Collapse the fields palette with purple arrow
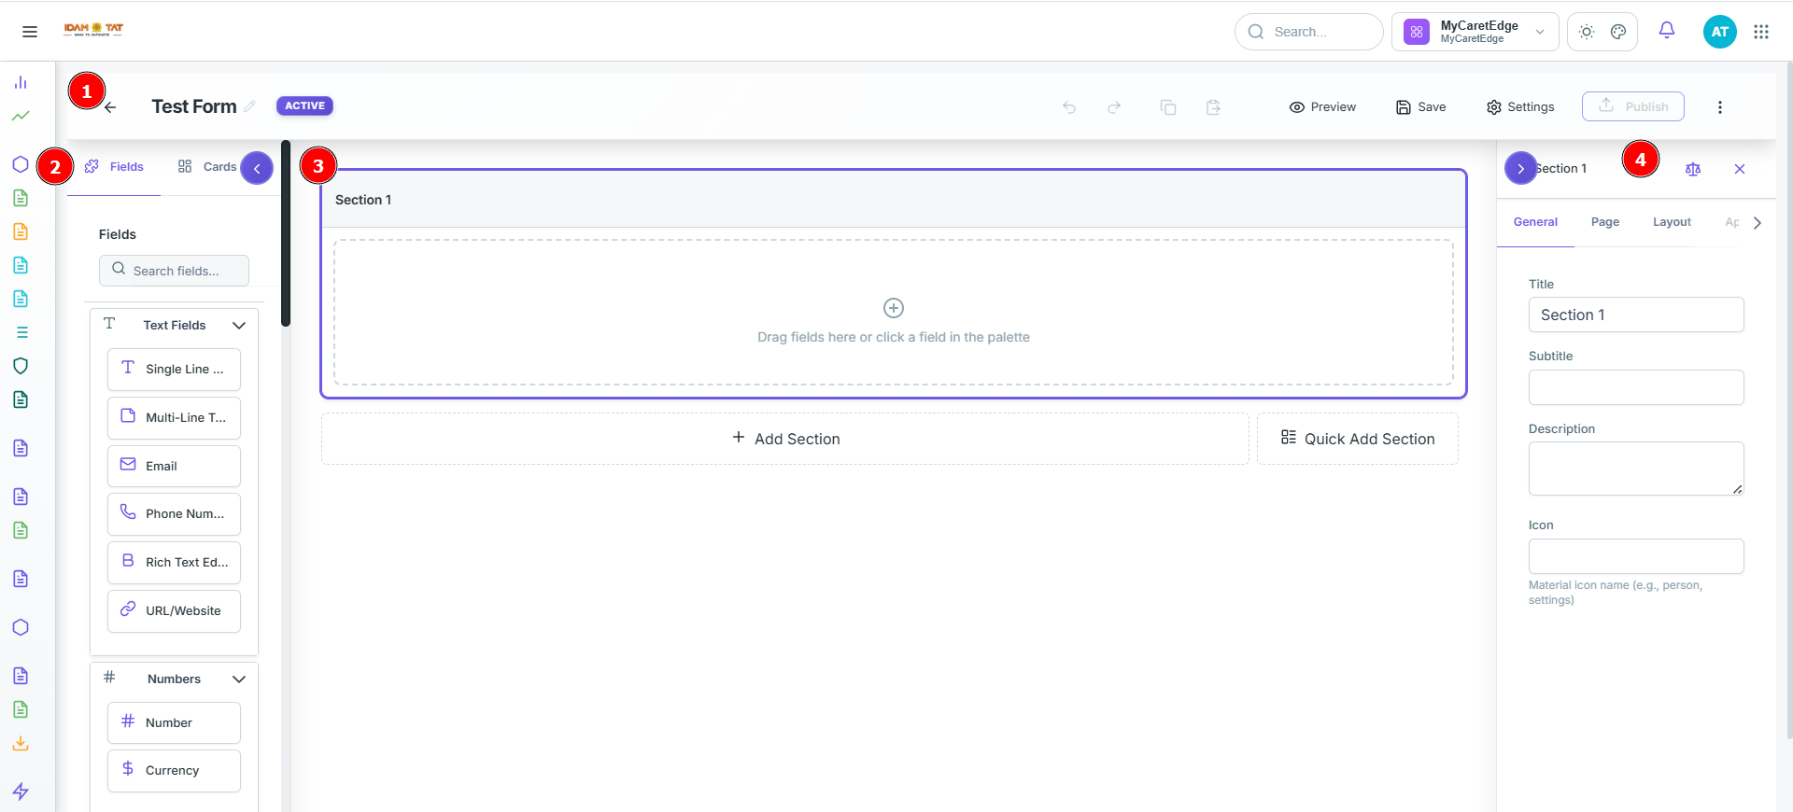Screen dimensions: 1793x812 (257, 169)
